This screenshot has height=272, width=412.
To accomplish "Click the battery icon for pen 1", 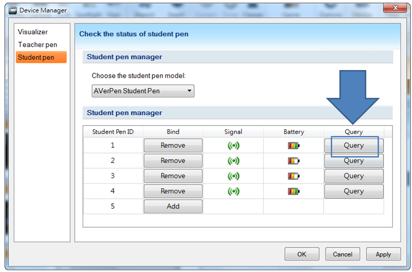I will coord(293,146).
